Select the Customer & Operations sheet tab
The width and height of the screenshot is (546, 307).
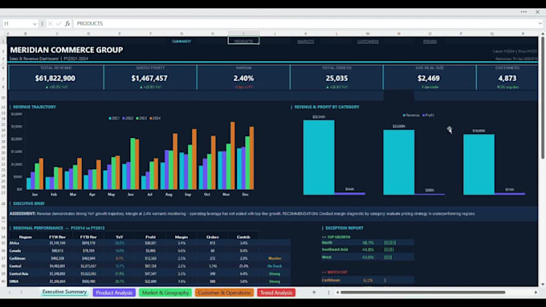224,293
